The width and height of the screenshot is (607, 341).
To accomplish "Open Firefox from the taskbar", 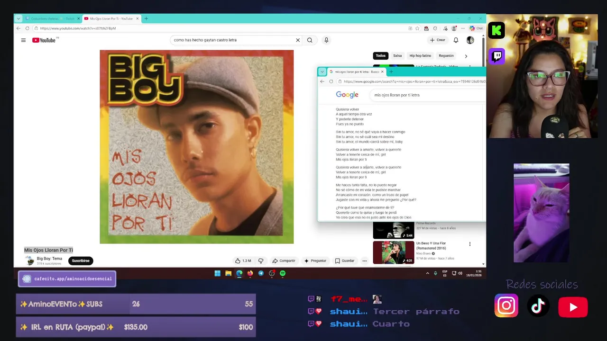I will (x=250, y=273).
